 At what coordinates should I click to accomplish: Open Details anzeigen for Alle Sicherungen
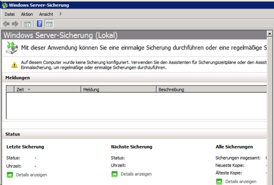point(241,181)
